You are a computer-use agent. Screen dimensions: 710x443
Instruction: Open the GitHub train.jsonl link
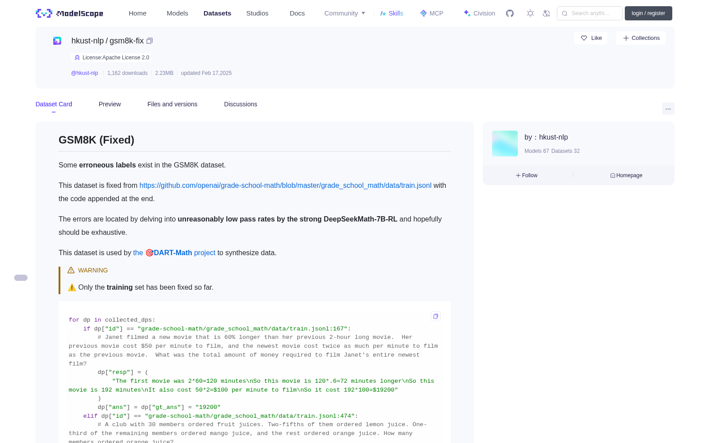[285, 185]
